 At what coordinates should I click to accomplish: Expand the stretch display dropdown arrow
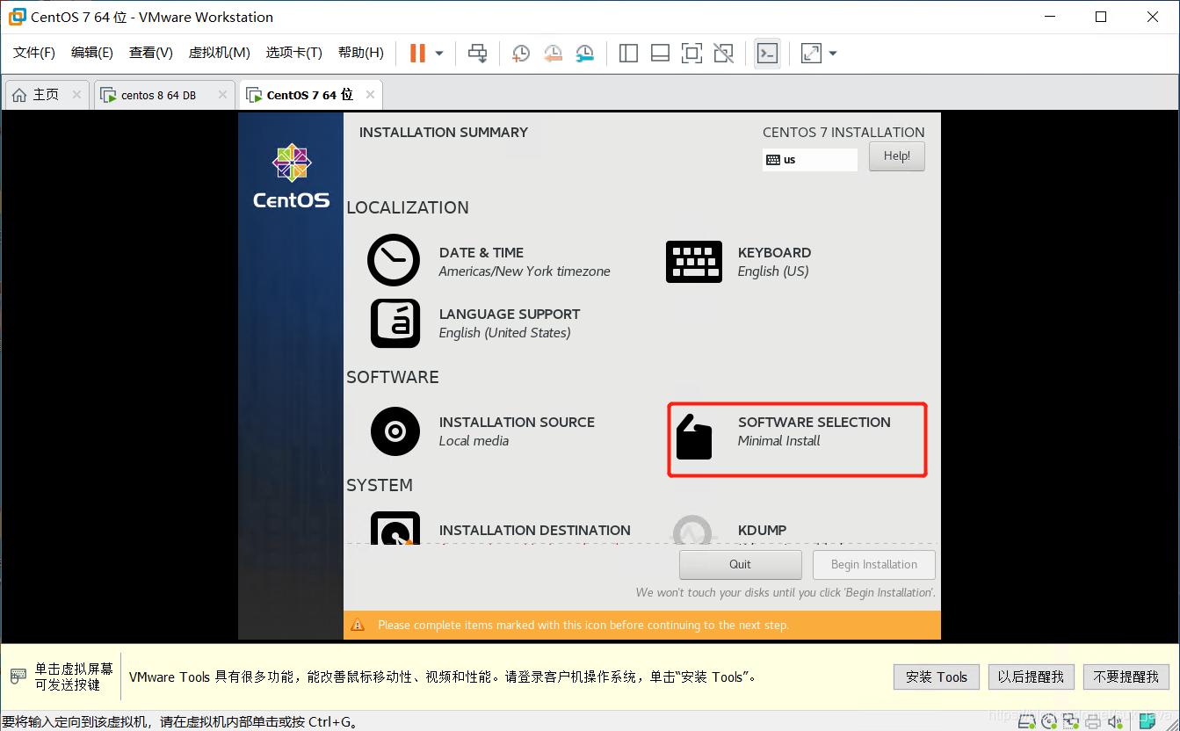pyautogui.click(x=833, y=54)
